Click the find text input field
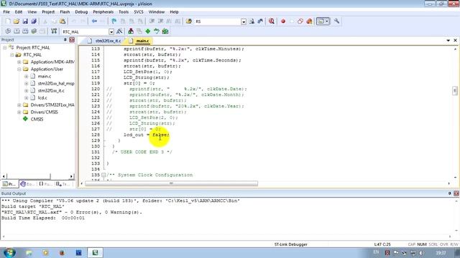This screenshot has height=258, width=460. 217,21
